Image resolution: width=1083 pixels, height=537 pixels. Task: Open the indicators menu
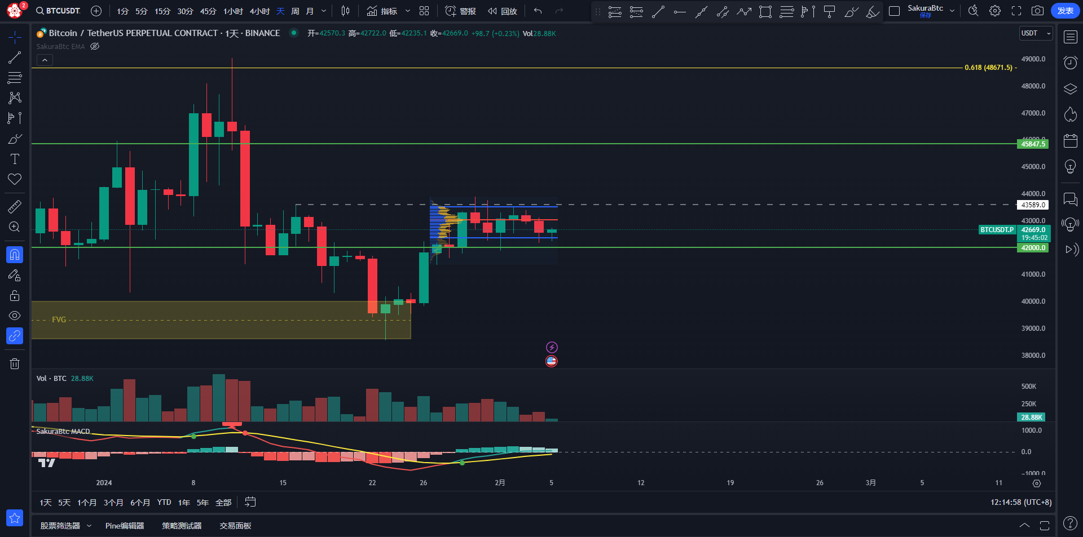point(382,11)
